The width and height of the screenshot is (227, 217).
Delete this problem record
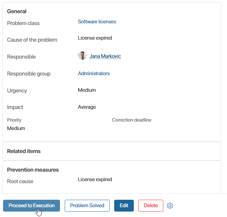pos(151,205)
